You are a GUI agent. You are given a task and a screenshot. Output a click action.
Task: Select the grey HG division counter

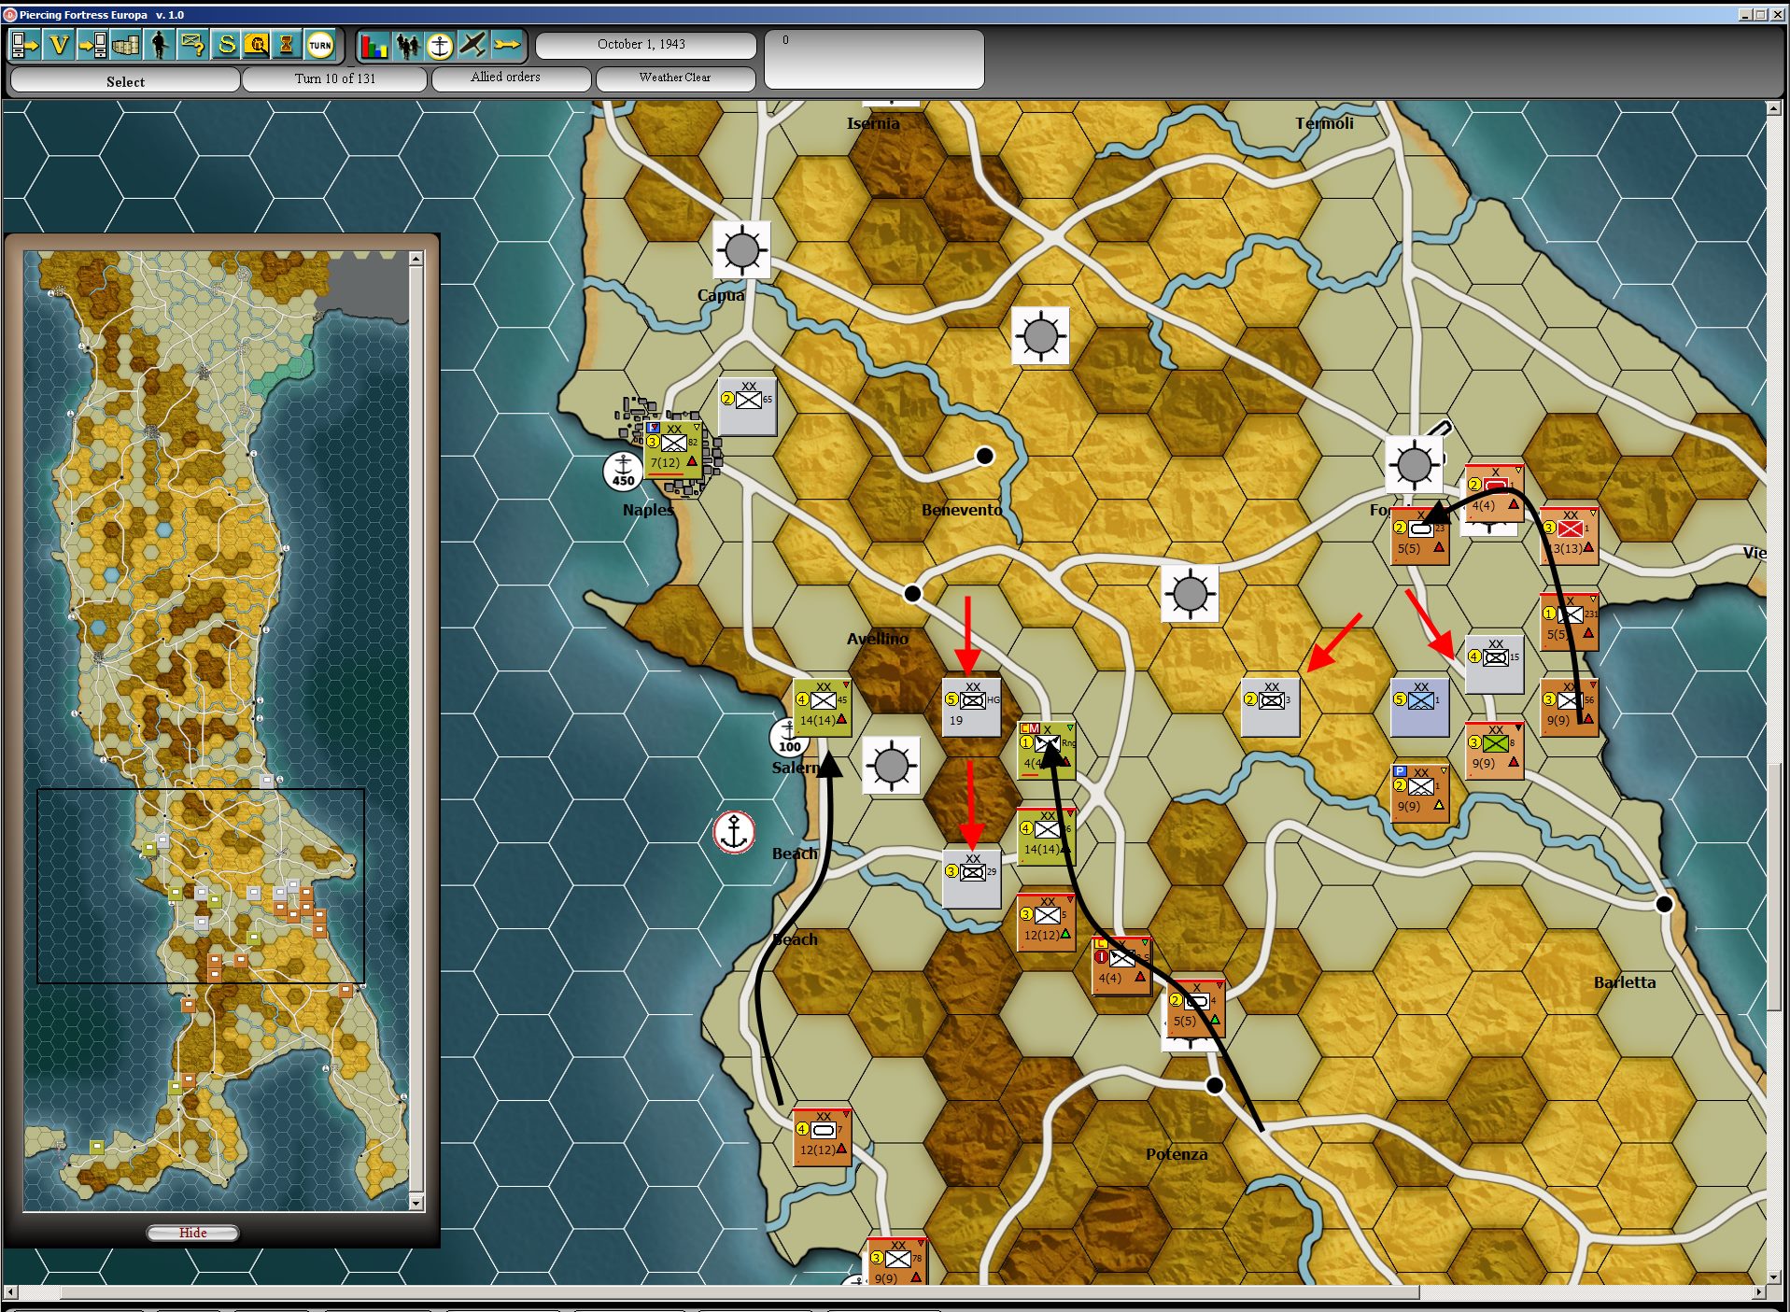tap(972, 707)
